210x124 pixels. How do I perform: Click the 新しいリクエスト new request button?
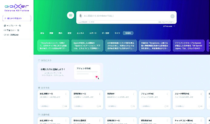coord(17,18)
